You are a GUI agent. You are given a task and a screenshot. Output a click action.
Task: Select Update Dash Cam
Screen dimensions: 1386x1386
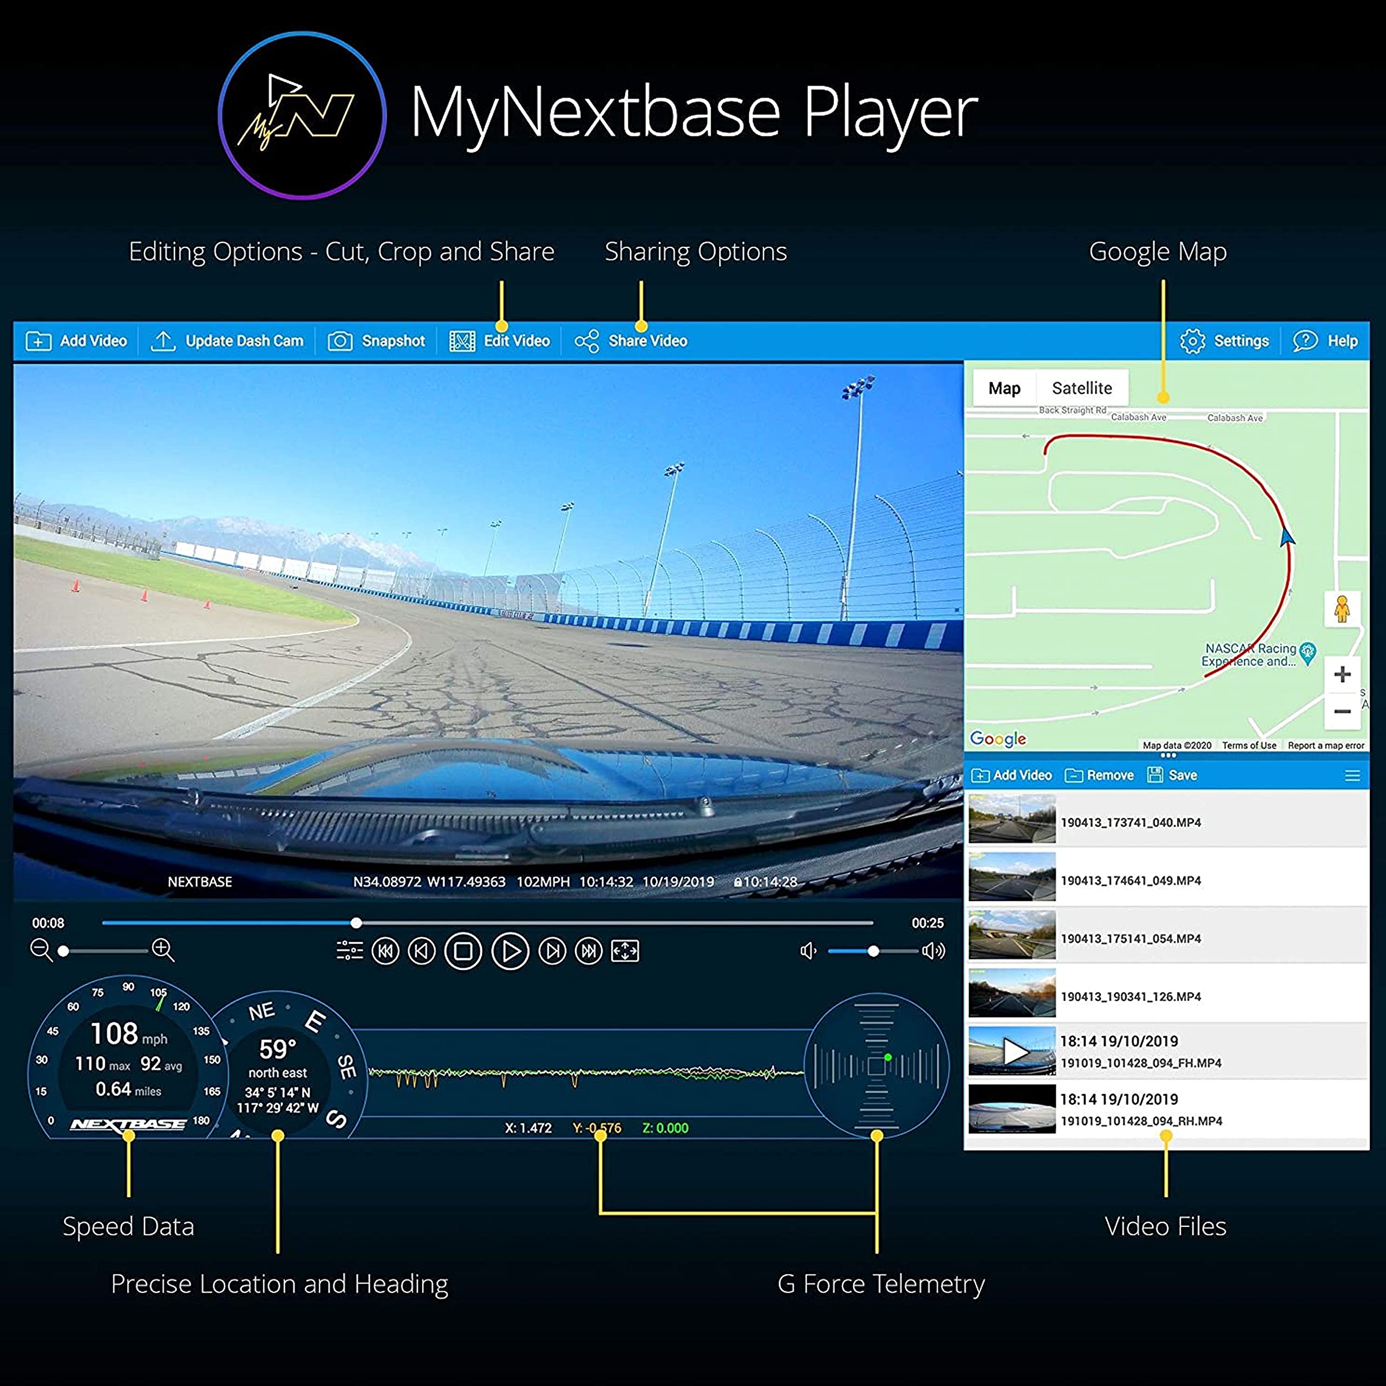(228, 342)
